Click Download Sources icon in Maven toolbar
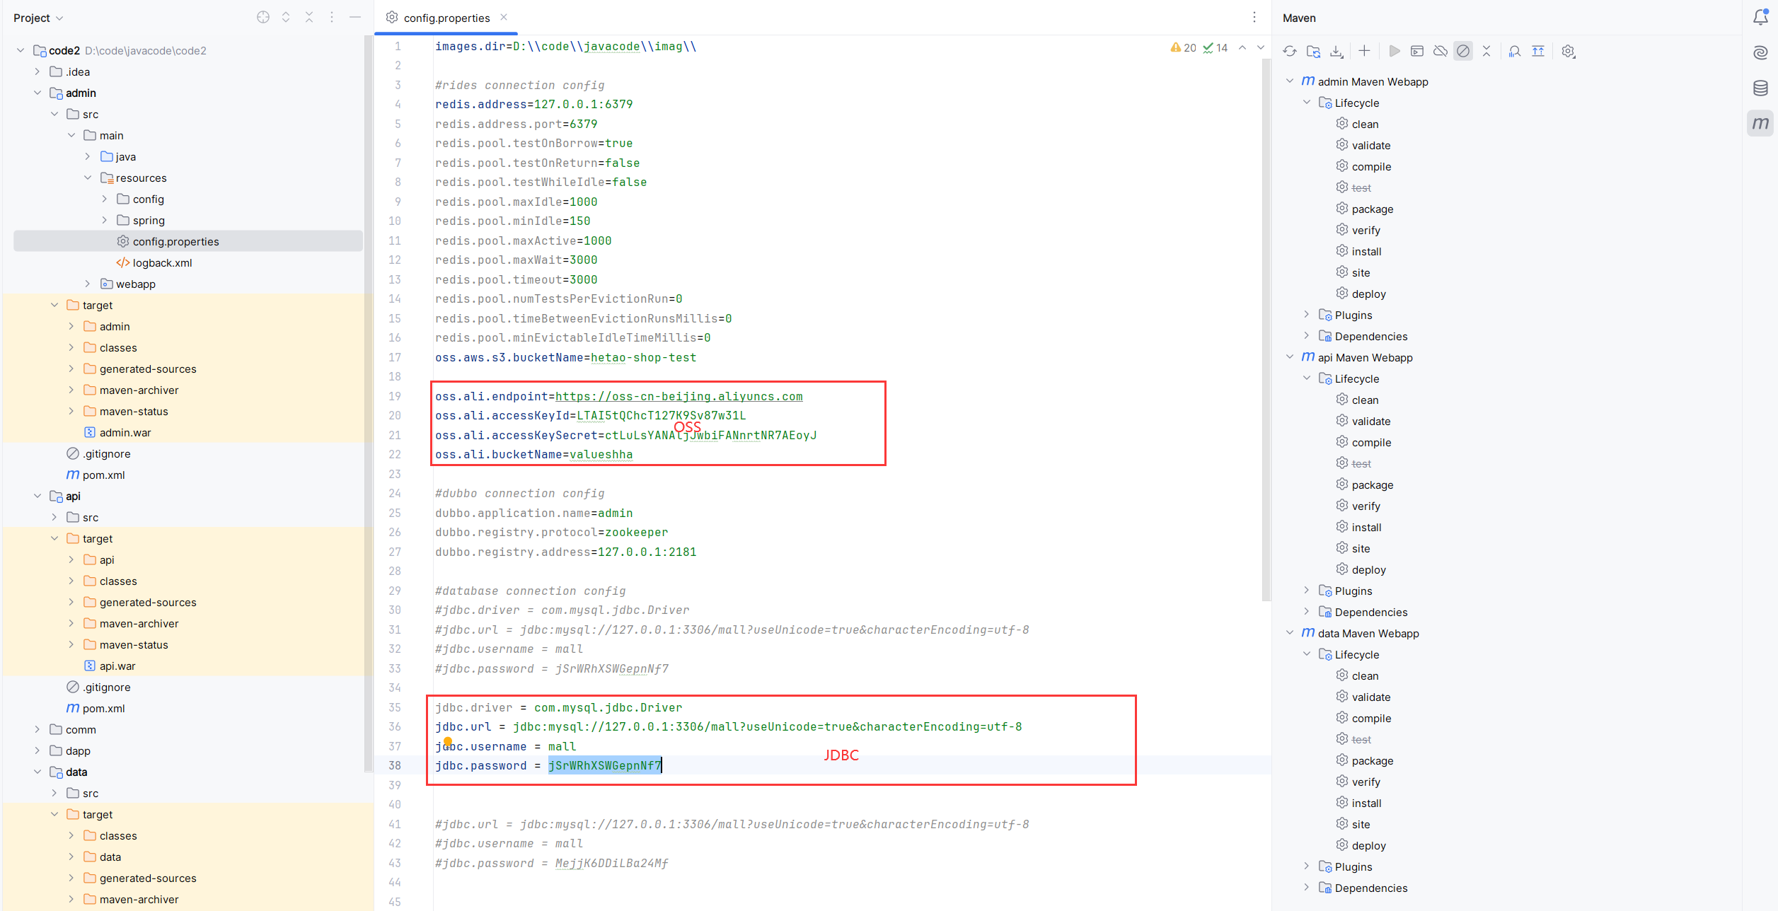 1337,51
